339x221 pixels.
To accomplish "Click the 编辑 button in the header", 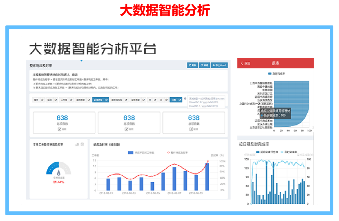I will (x=204, y=65).
